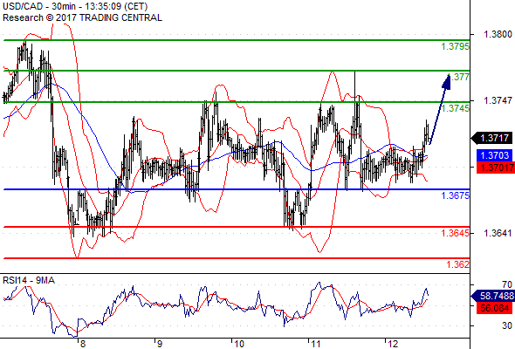Click the RSI14 - 9MA indicator label
The width and height of the screenshot is (515, 349).
(29, 280)
